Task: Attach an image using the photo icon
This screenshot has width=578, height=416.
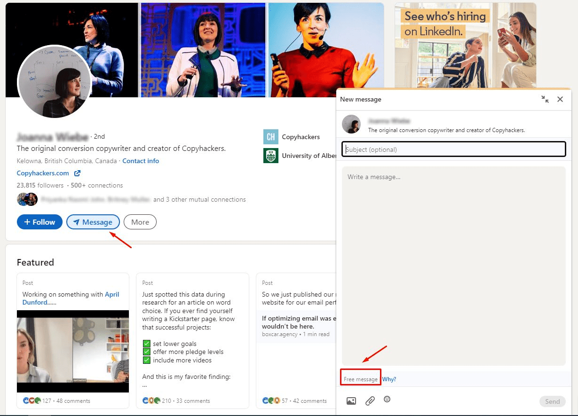Action: [351, 401]
